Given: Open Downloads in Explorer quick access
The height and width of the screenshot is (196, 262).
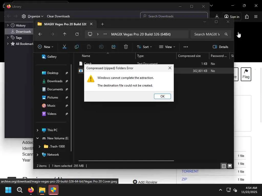Looking at the screenshot, I should tap(55, 81).
